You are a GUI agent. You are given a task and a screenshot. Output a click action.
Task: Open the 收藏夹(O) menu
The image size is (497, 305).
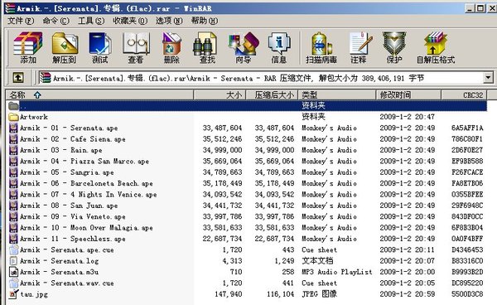(x=130, y=21)
